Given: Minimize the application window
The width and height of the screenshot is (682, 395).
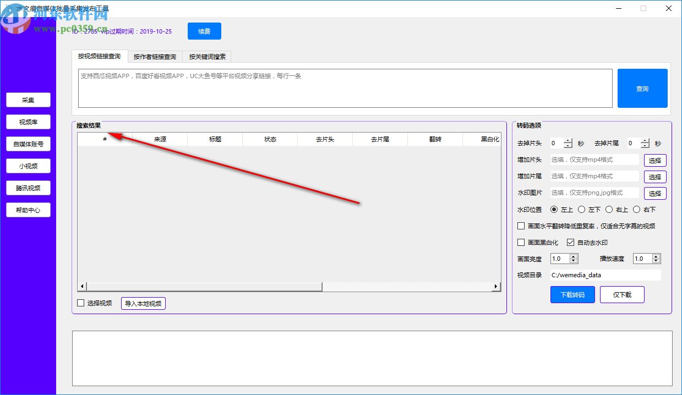Looking at the screenshot, I should [618, 8].
